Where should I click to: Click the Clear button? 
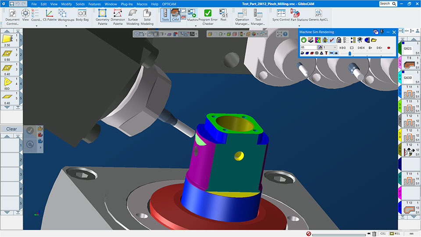pos(11,129)
